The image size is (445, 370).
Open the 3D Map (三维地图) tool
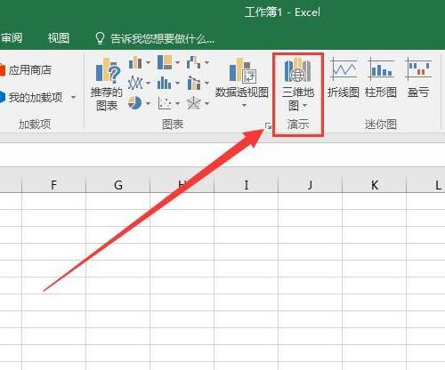pos(297,84)
